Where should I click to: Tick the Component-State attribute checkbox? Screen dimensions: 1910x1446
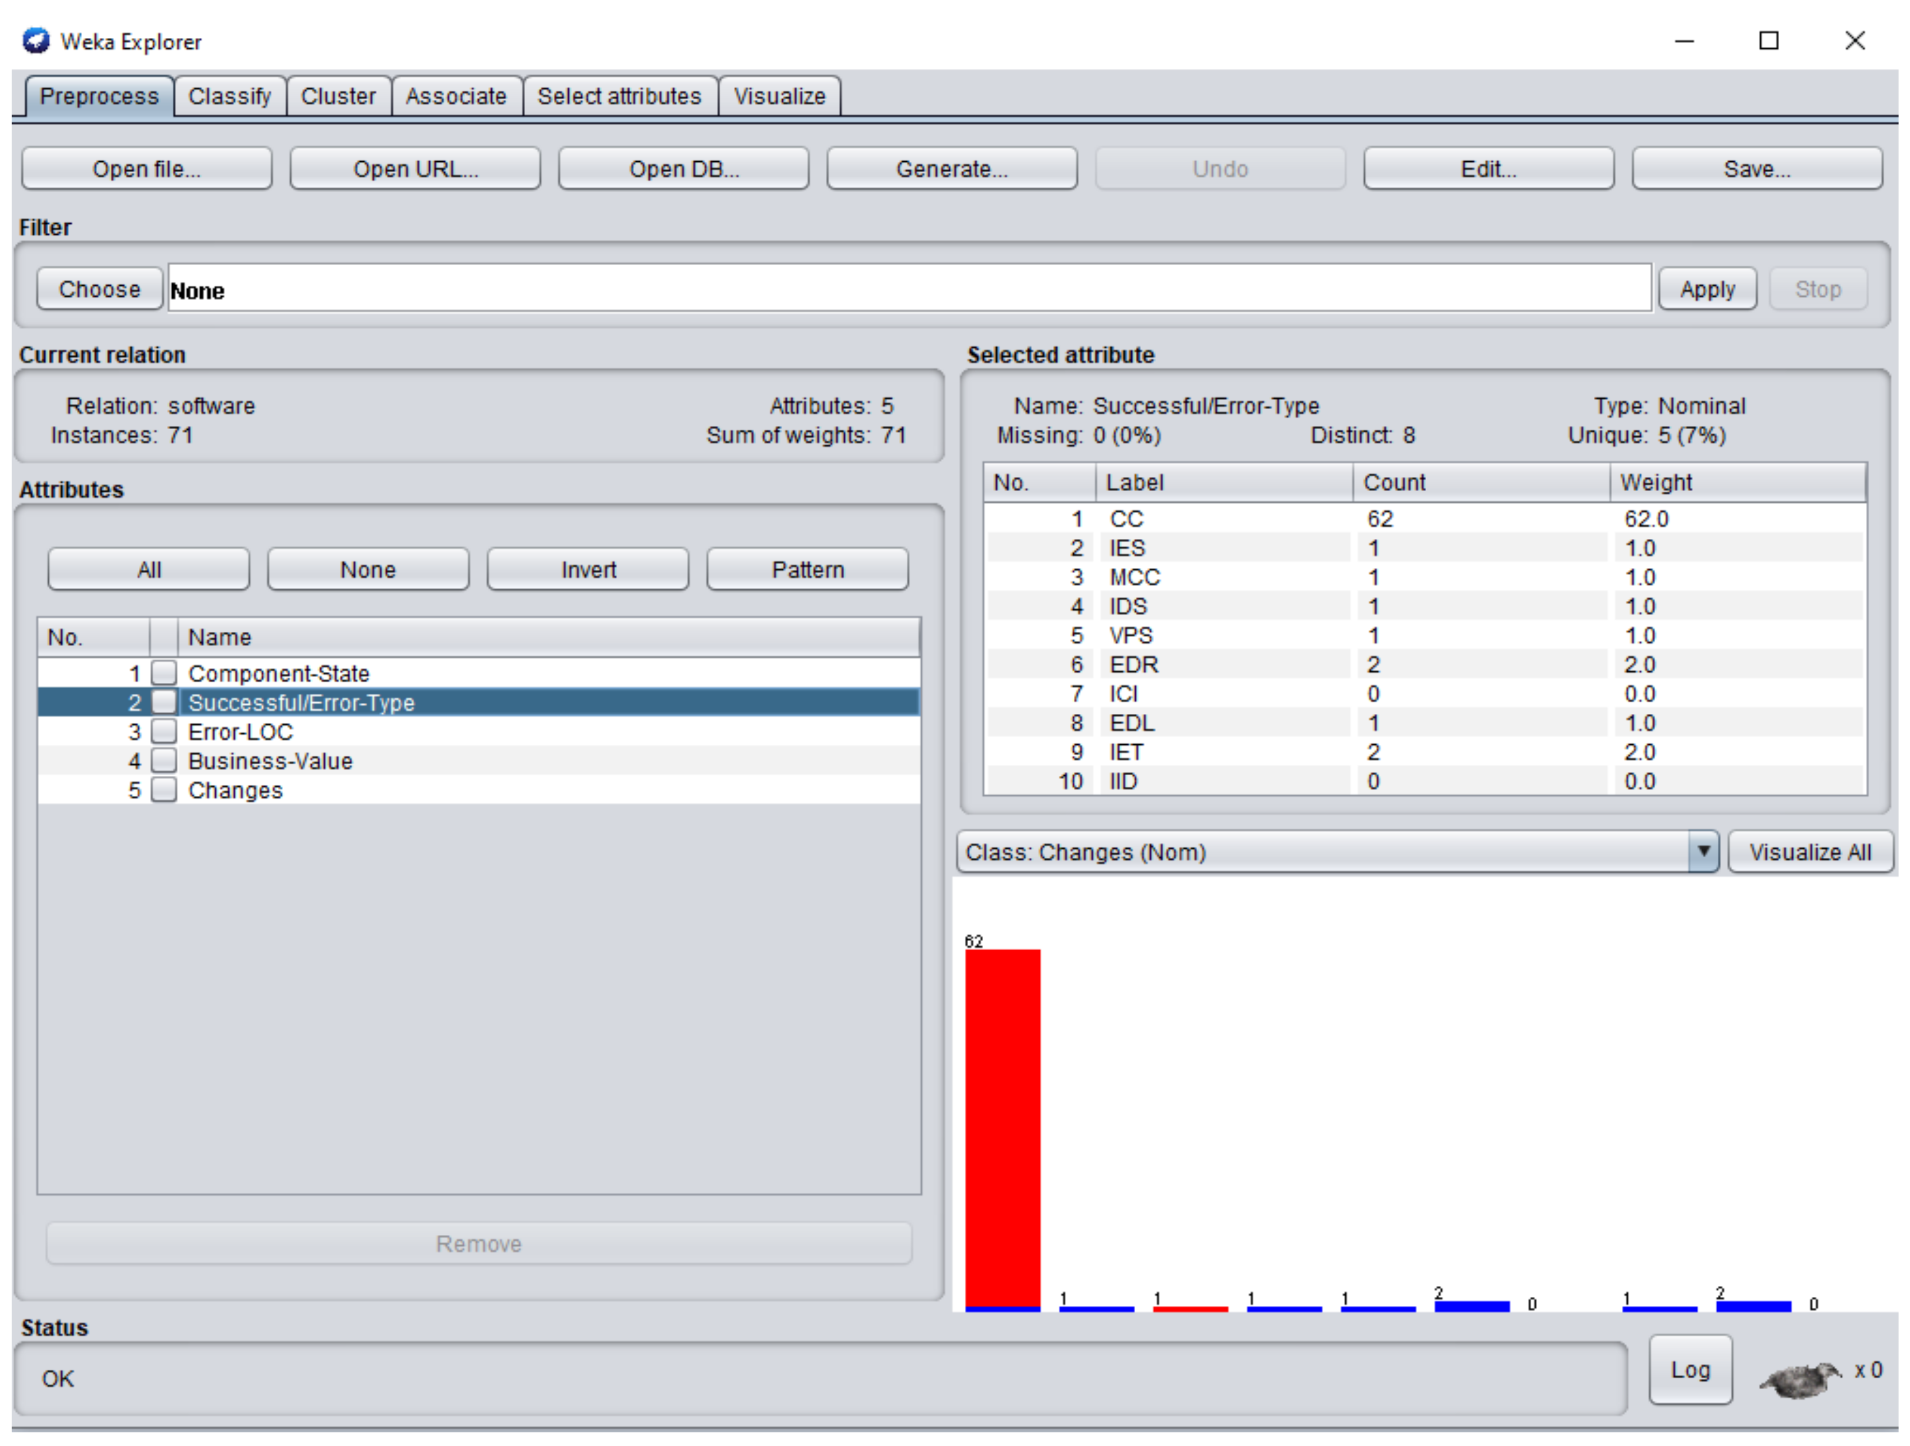click(164, 673)
